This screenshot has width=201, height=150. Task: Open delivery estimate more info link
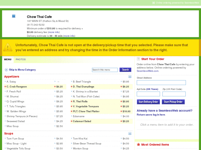69,36
